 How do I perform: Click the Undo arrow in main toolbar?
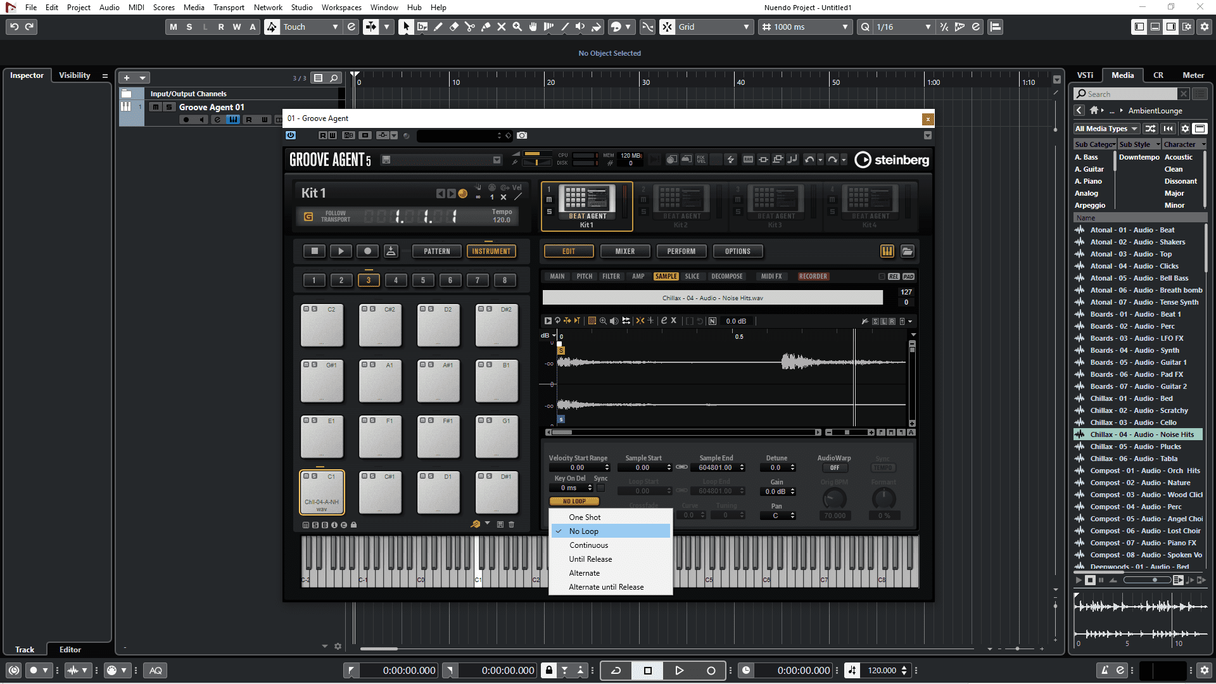pyautogui.click(x=14, y=27)
